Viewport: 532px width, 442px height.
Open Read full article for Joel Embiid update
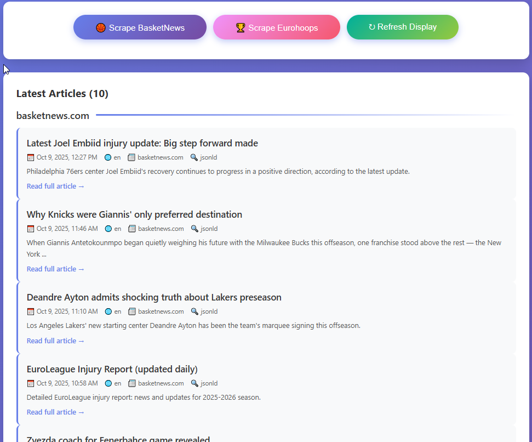(55, 186)
